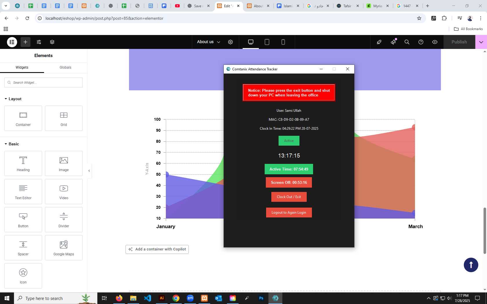Screen dimensions: 487x304
Task: Open Visual Studio Code from taskbar
Action: tap(148, 298)
